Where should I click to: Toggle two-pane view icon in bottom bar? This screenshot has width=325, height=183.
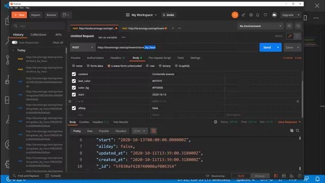284,176
